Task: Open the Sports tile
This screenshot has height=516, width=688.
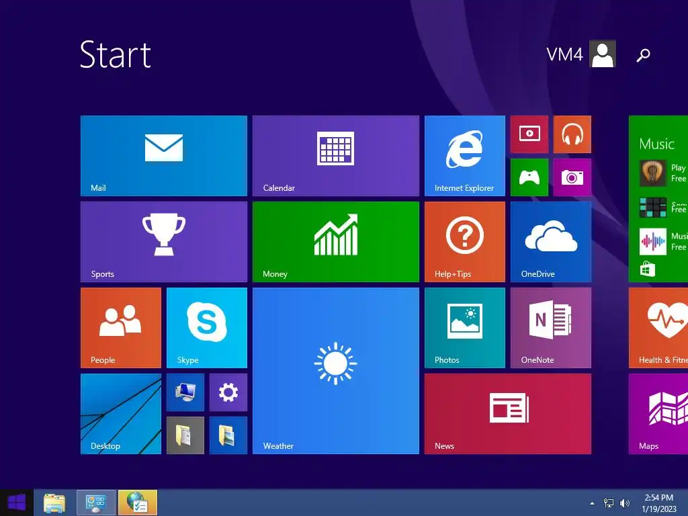Action: 164,242
